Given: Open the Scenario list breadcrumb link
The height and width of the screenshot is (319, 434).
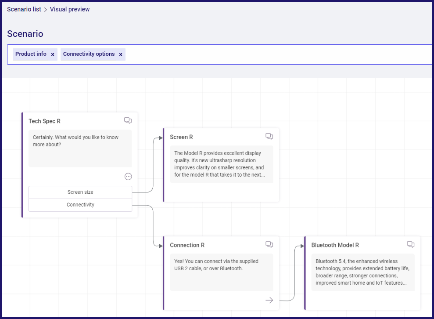Looking at the screenshot, I should point(24,9).
